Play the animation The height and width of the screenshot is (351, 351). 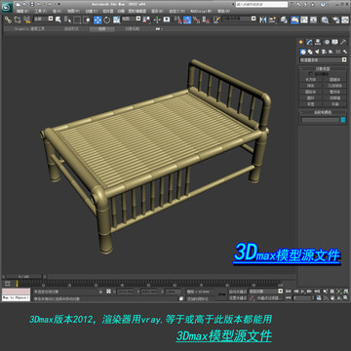303,291
